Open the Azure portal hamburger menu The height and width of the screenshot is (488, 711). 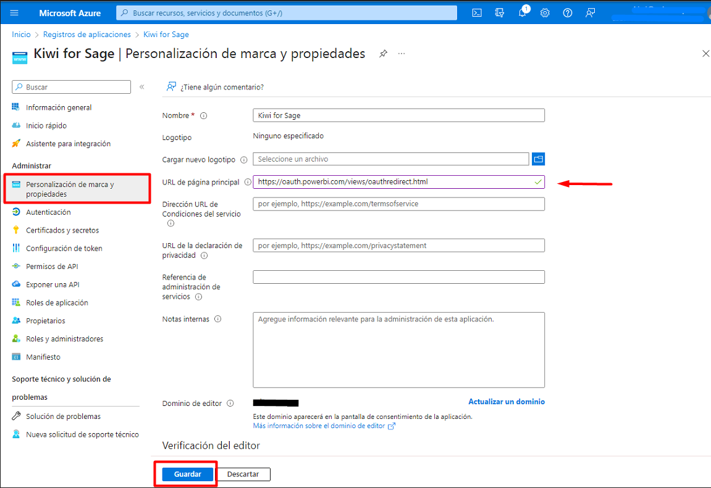pos(14,13)
